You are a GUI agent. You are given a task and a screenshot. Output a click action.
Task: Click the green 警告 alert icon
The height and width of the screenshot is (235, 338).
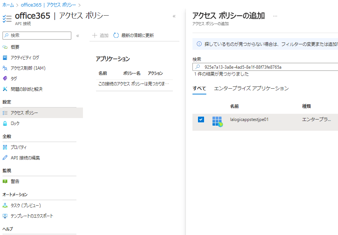[x=5, y=181]
